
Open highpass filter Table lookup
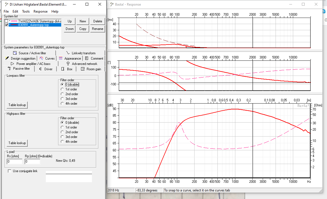(17, 143)
